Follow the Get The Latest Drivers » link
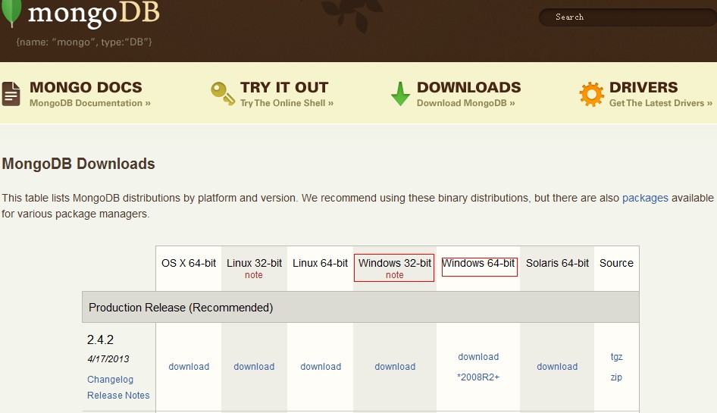The image size is (717, 413). (661, 103)
